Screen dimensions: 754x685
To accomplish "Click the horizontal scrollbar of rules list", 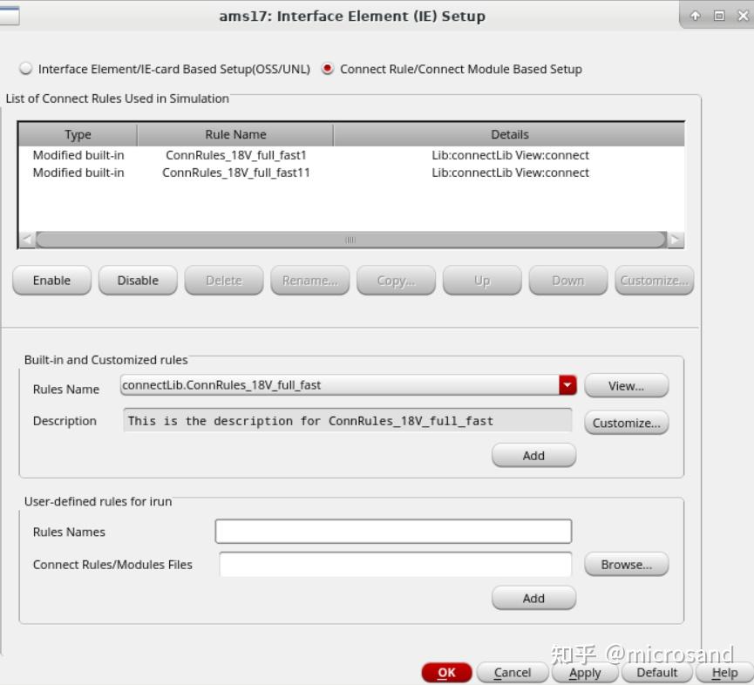I will (351, 240).
